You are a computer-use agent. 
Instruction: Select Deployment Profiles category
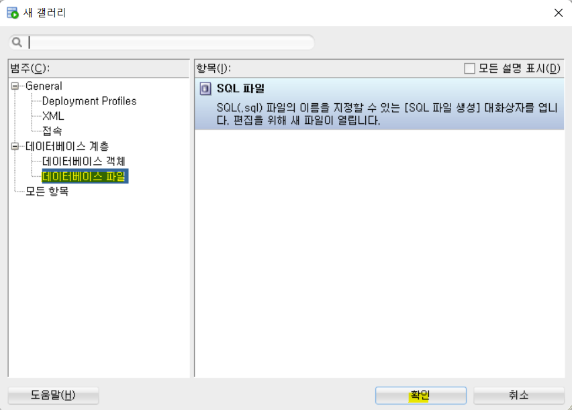pos(89,101)
